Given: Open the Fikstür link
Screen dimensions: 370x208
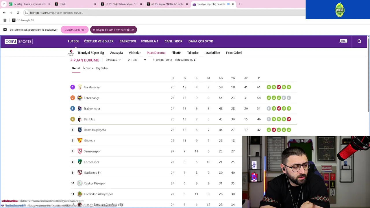Looking at the screenshot, I should [x=176, y=53].
